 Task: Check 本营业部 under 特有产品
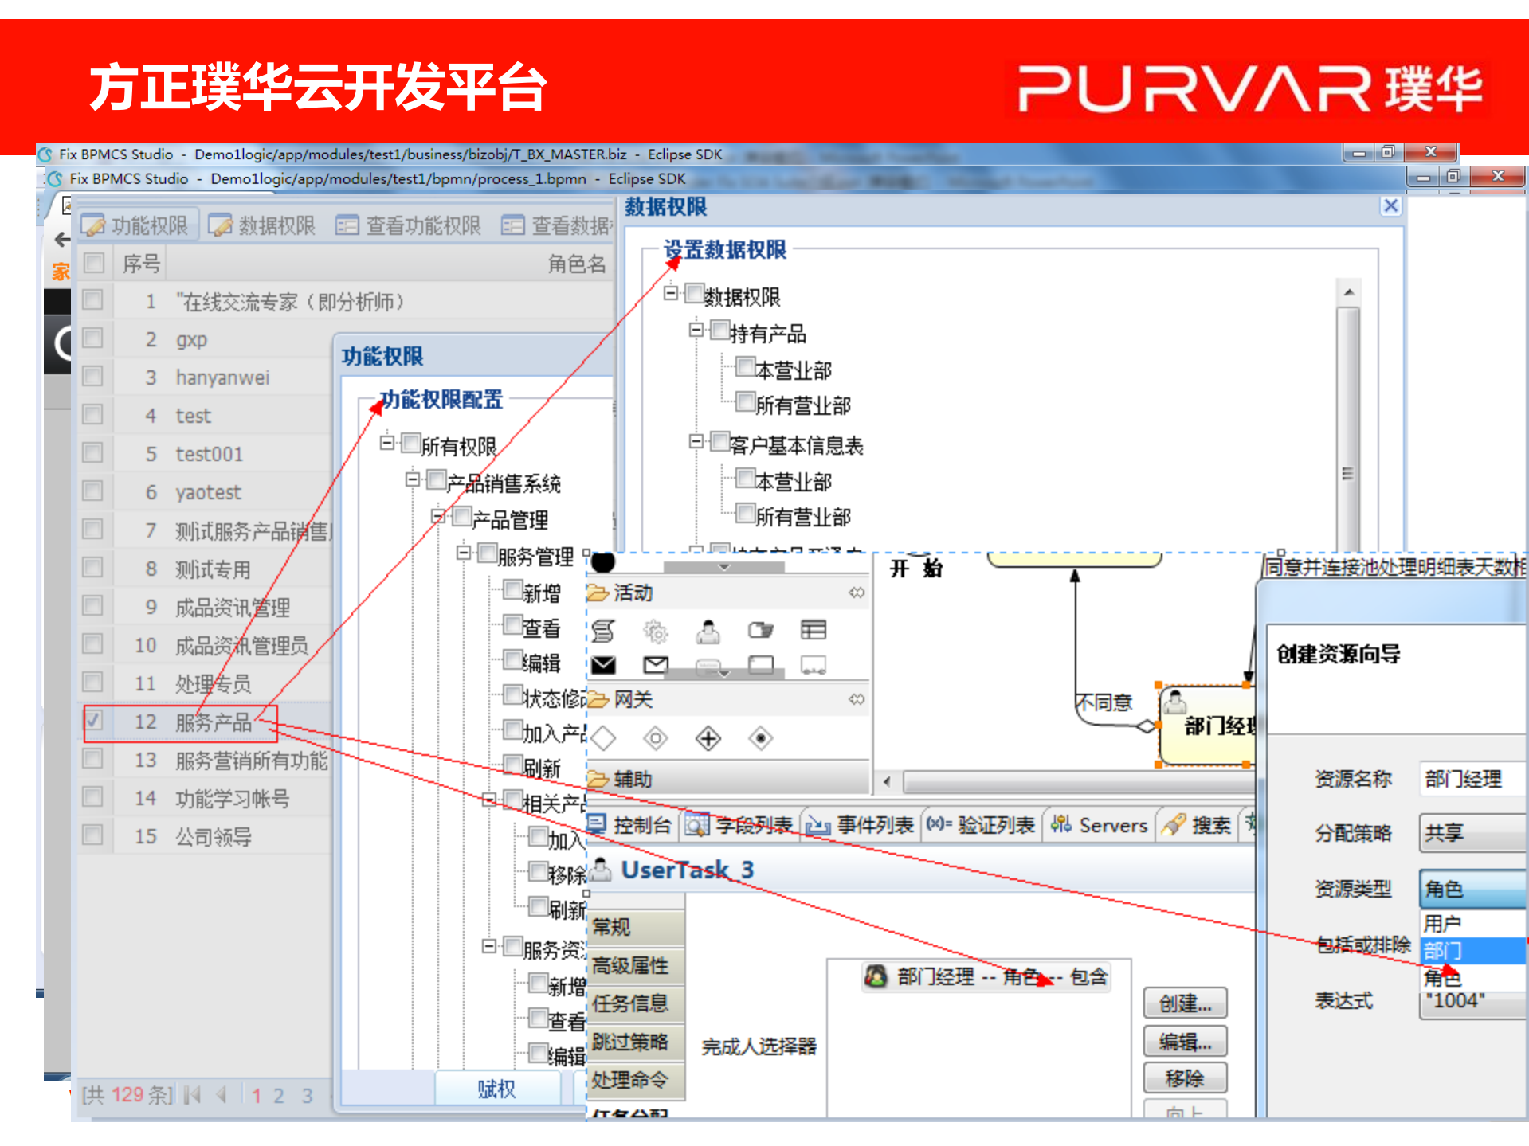745,367
